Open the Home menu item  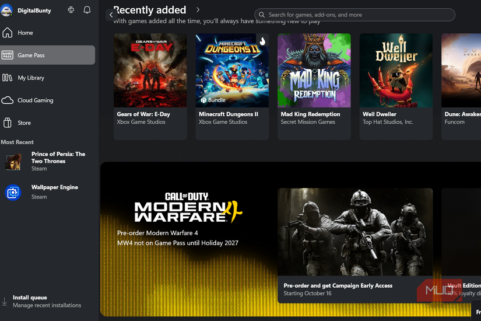coord(48,33)
